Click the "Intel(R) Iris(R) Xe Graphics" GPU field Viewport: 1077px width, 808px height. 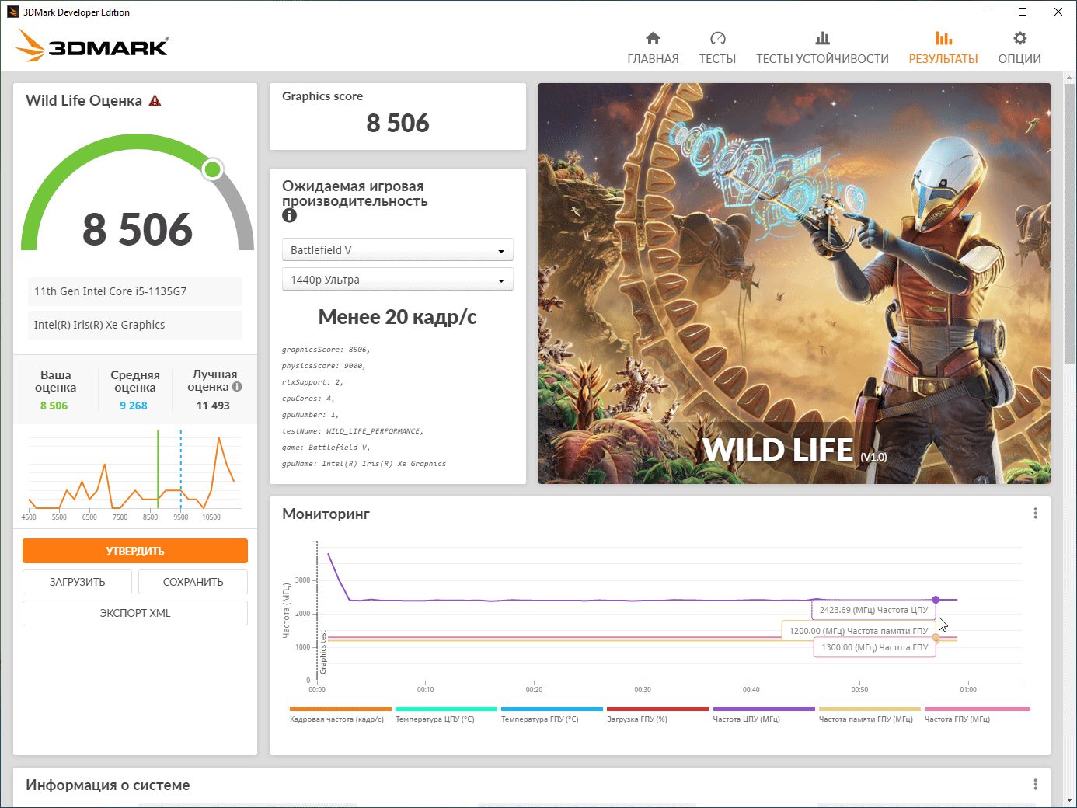click(x=134, y=325)
